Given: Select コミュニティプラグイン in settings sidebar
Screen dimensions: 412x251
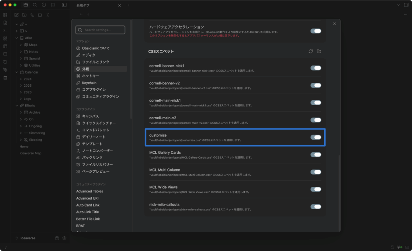Looking at the screenshot, I should (100, 96).
